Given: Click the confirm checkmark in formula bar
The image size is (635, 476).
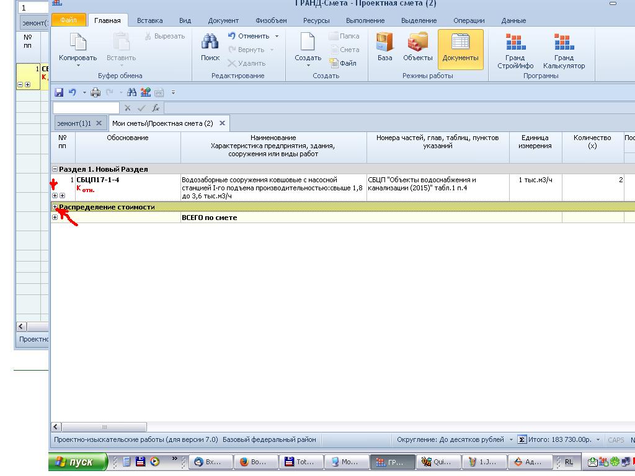Looking at the screenshot, I should pyautogui.click(x=141, y=108).
